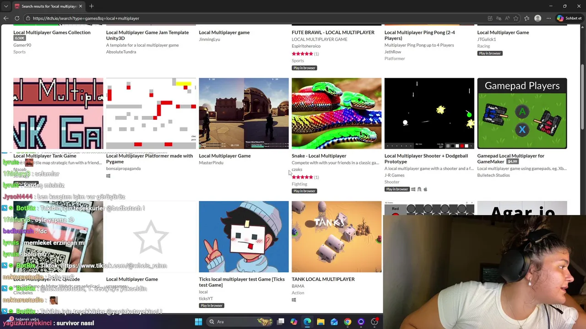Visit author MasterPindu's profile

pyautogui.click(x=211, y=163)
